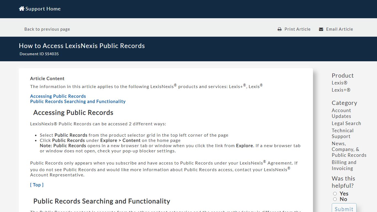This screenshot has width=377, height=212.
Task: Open the Lexis+® product link
Action: [x=341, y=90]
